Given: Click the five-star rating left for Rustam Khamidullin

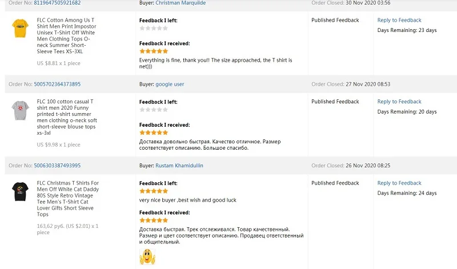Looking at the screenshot, I should [154, 191].
